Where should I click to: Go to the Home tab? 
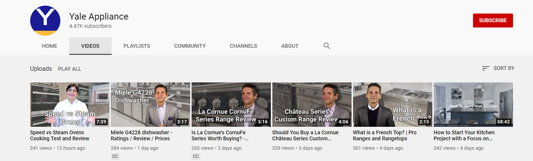point(49,46)
